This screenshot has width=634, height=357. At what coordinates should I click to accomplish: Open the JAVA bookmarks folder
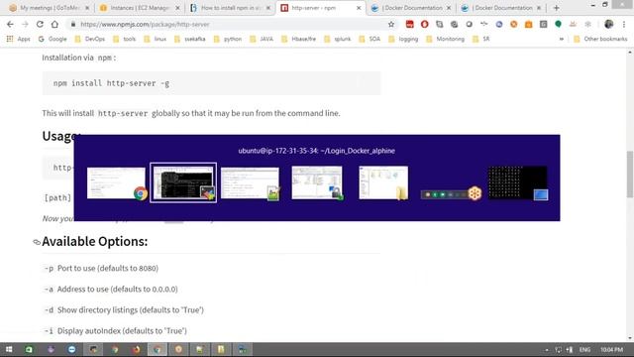[262, 39]
